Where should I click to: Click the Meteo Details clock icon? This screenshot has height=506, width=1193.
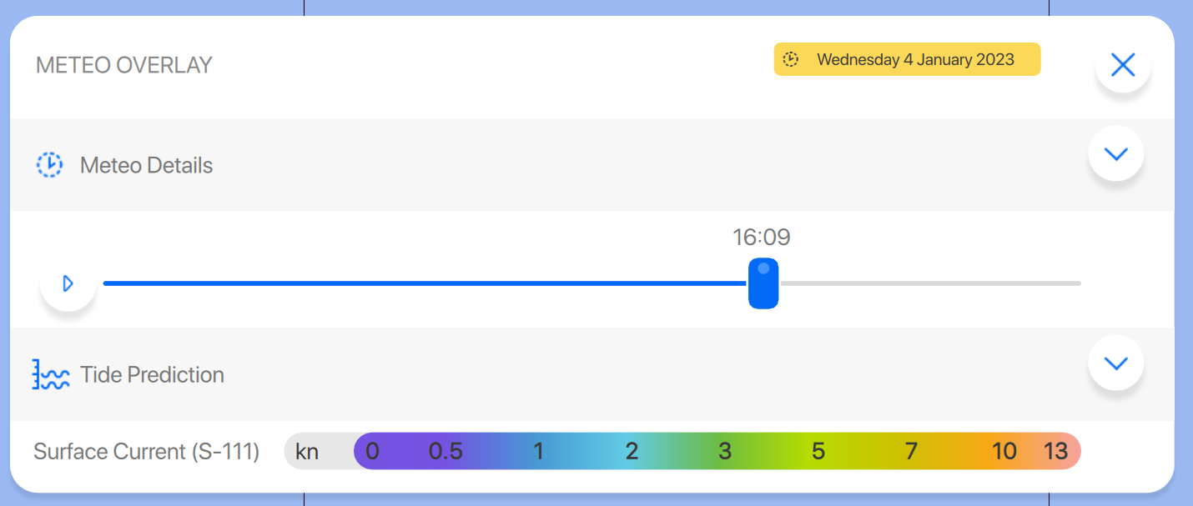pyautogui.click(x=50, y=165)
